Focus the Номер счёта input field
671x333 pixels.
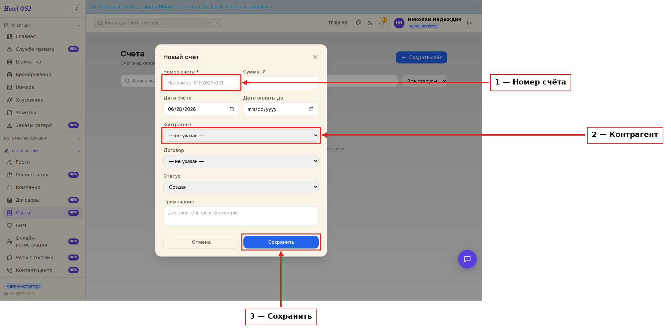click(x=201, y=83)
